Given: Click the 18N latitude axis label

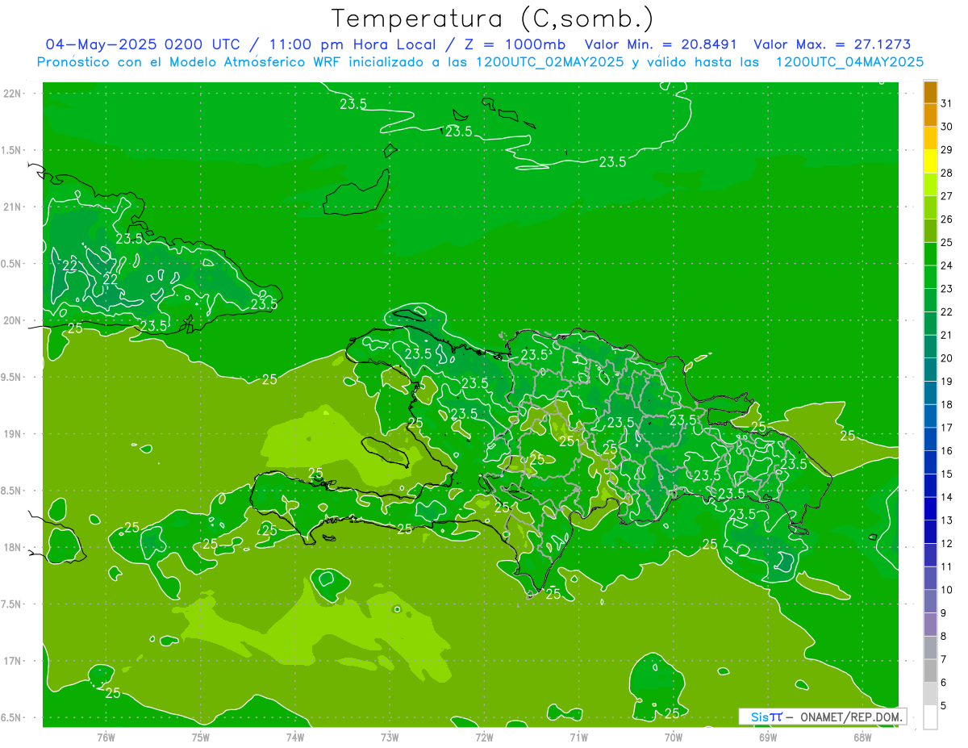Looking at the screenshot, I should click(13, 548).
